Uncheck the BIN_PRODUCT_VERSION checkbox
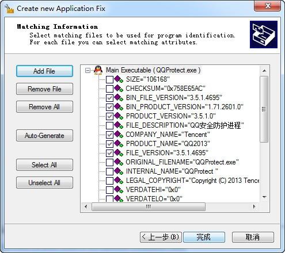 pyautogui.click(x=109, y=107)
